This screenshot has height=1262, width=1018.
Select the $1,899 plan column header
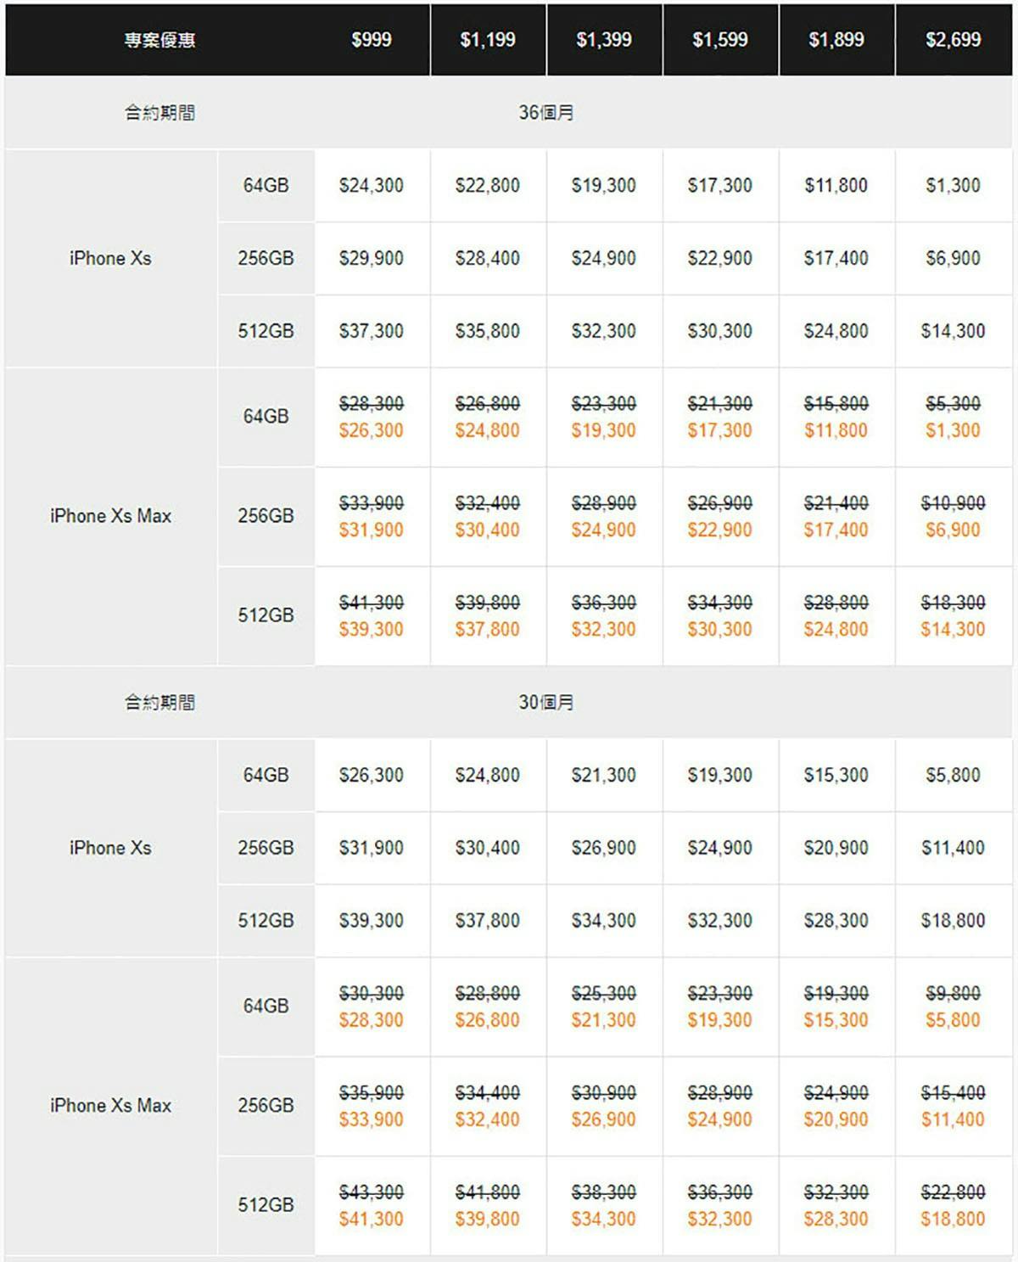point(836,40)
